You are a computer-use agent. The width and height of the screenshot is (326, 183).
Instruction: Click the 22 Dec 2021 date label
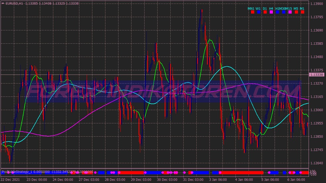click(10, 179)
